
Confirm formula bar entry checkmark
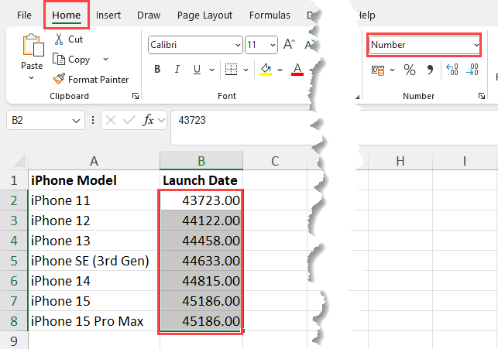129,120
